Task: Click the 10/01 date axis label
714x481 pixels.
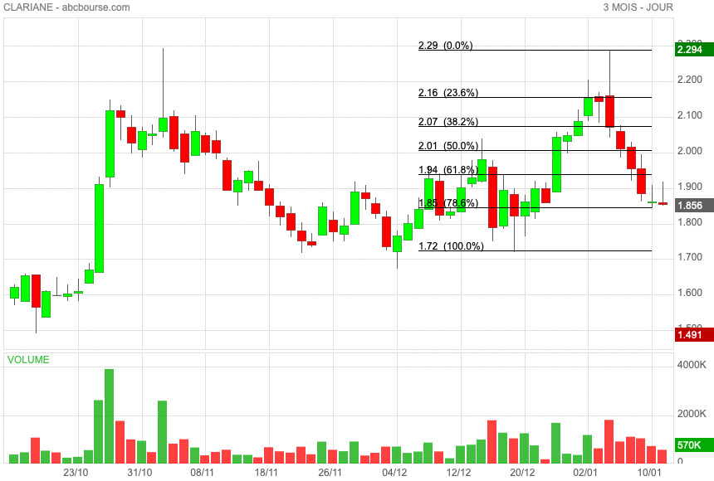Action: (649, 473)
